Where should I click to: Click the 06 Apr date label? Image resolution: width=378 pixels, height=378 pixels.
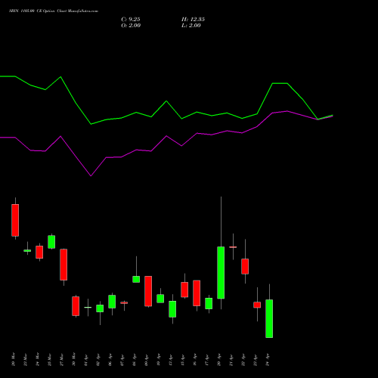[110, 360]
